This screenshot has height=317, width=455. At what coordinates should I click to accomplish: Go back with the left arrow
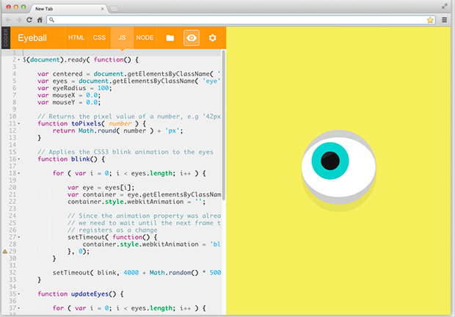point(8,20)
